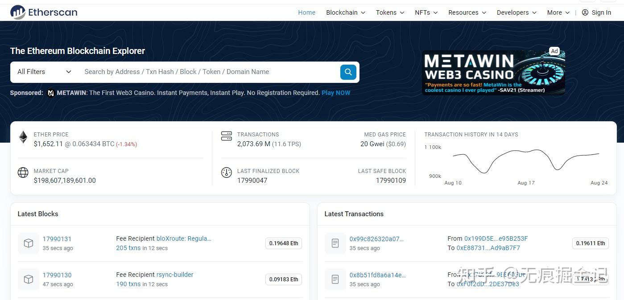Select Home in the navigation bar
This screenshot has height=300, width=624.
tap(306, 12)
